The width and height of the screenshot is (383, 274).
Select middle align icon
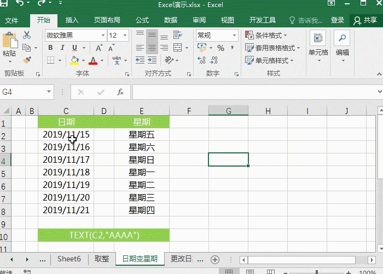click(x=152, y=35)
